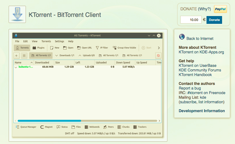235x144 pixels.
Task: Open the Chunks panel
Action: click(123, 127)
